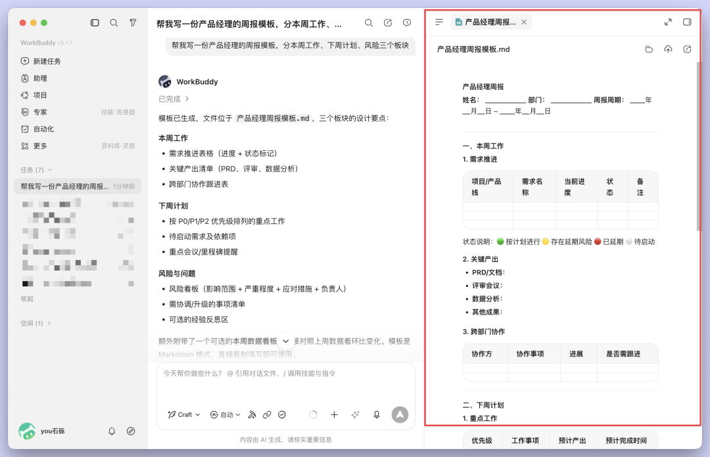Viewport: 710px width, 457px height.
Task: Click the sparkle enhance prompt icon
Action: point(356,415)
